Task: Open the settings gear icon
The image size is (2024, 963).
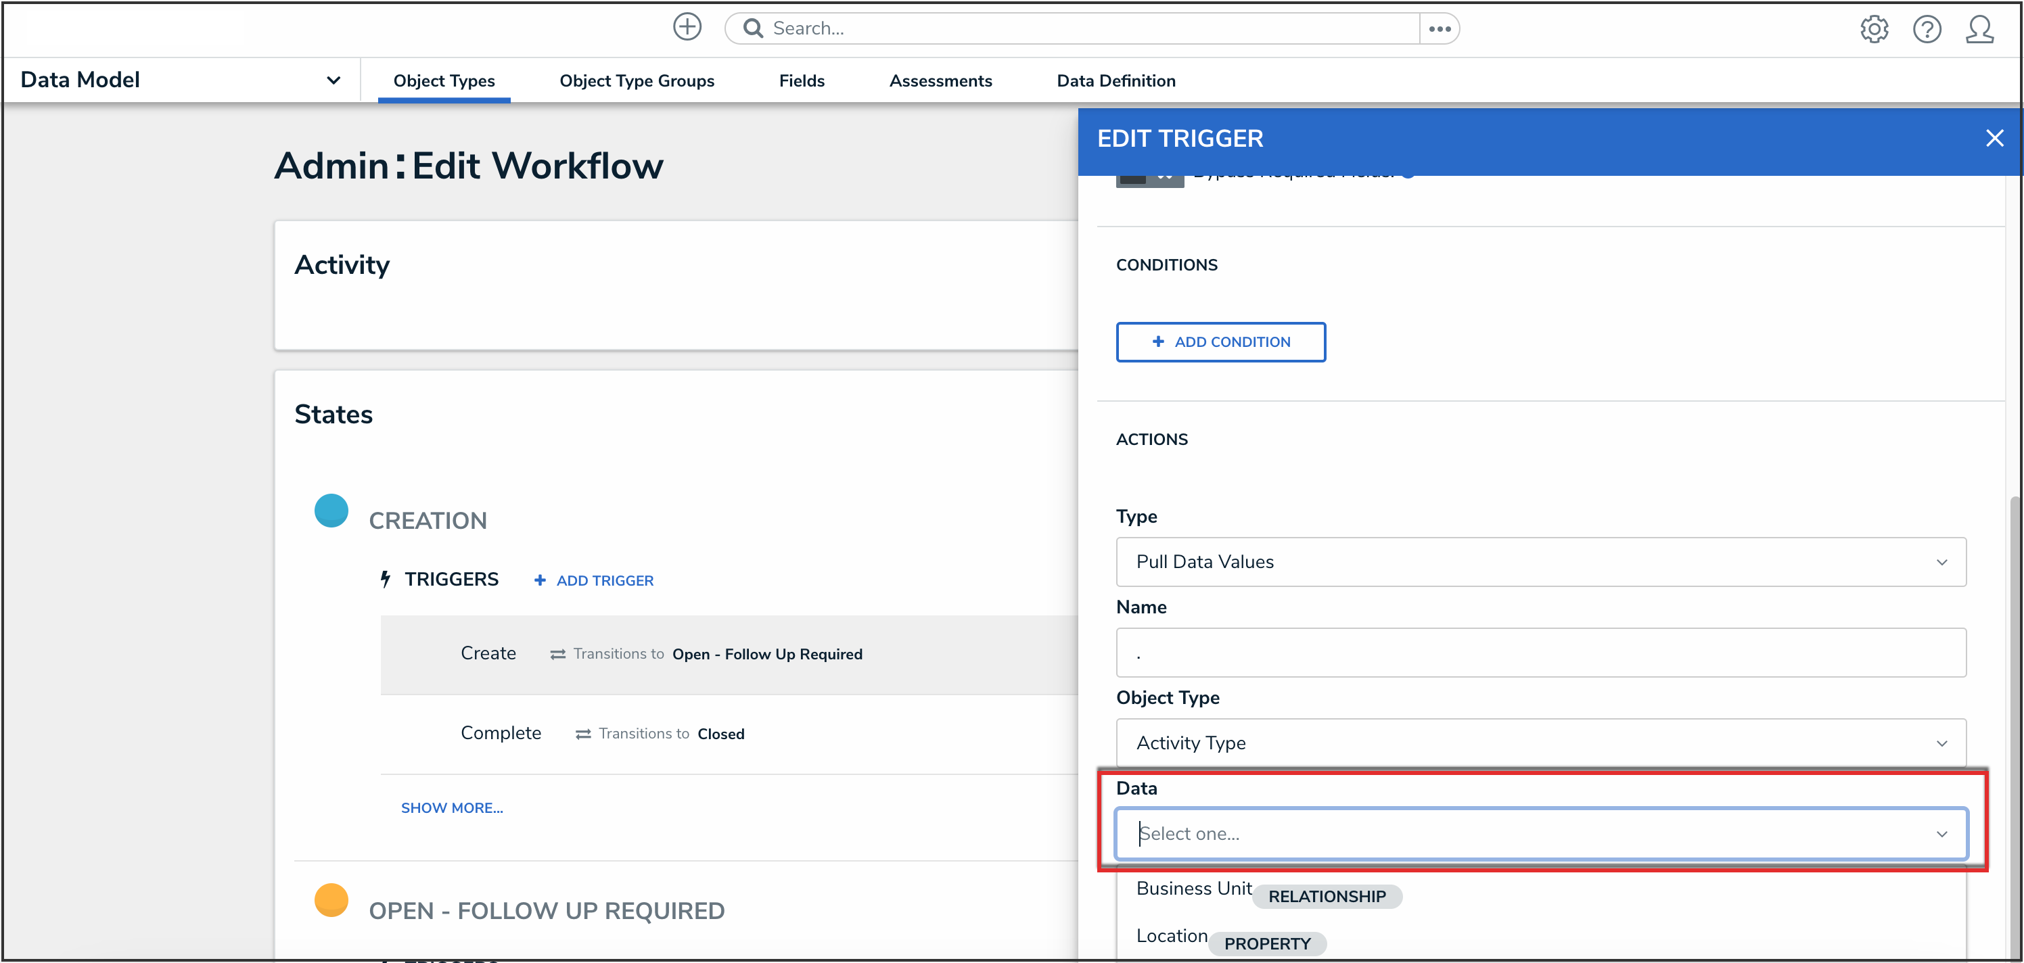Action: click(1874, 29)
